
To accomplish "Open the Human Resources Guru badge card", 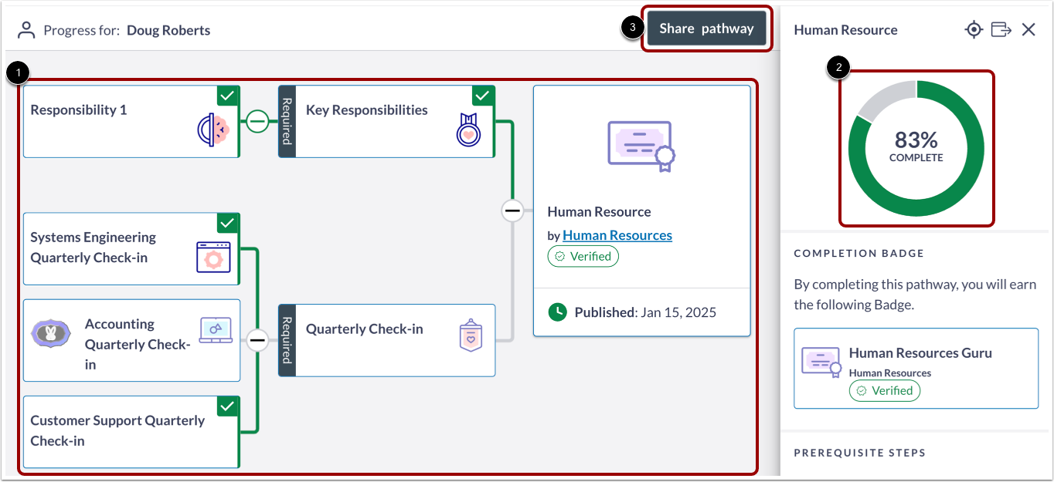I will coord(916,368).
